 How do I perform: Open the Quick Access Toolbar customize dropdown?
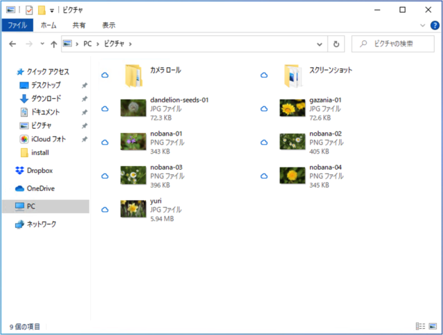52,10
